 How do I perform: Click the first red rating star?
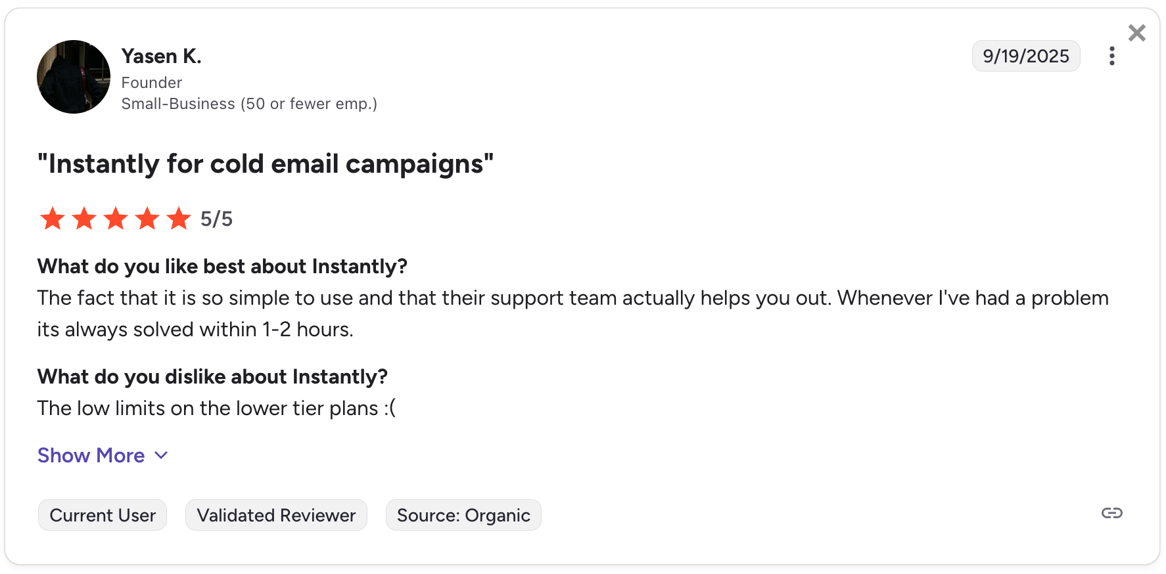coord(52,218)
